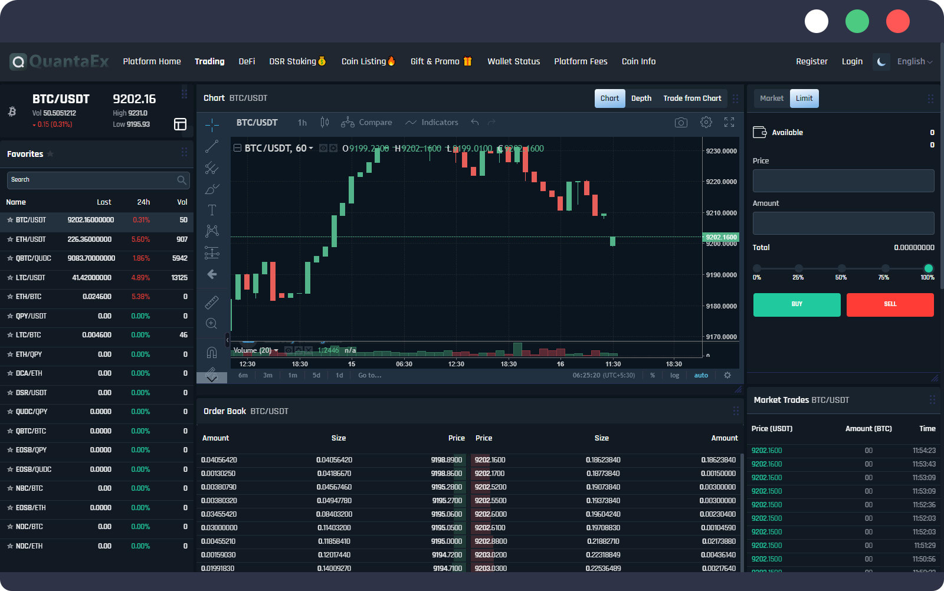This screenshot has height=591, width=944.
Task: Select the prediction and measurement tool
Action: [212, 252]
